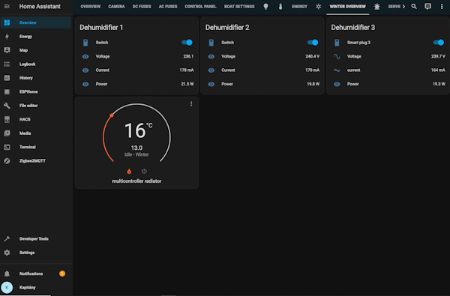Switch to the sun icon view tab

(x=318, y=7)
